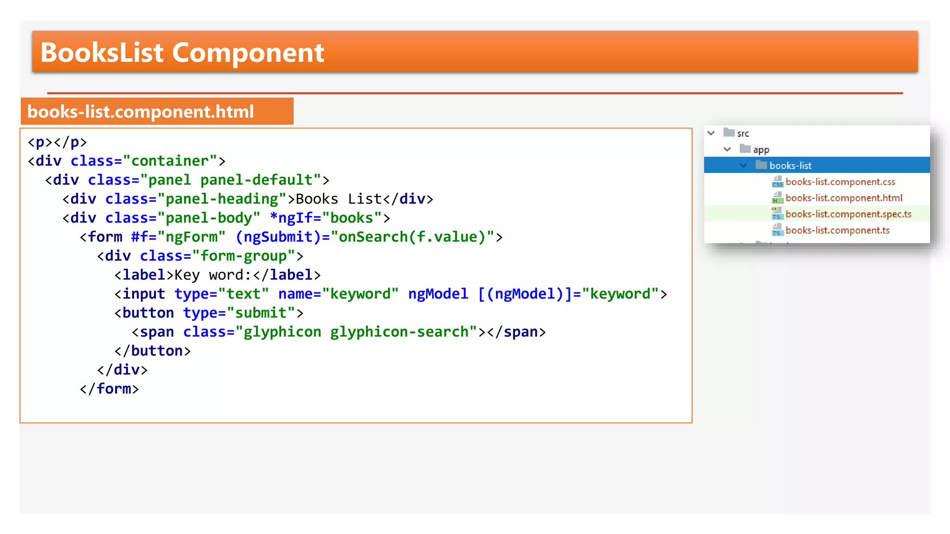This screenshot has width=950, height=534.
Task: Select the books-list folder row
Action: pos(817,165)
